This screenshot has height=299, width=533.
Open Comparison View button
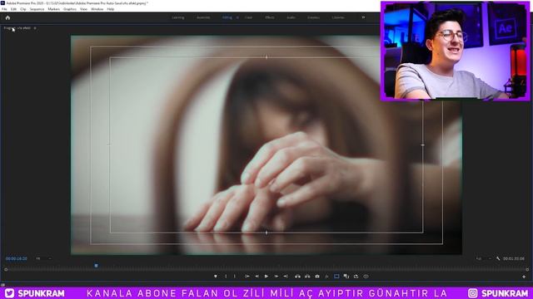tap(346, 277)
